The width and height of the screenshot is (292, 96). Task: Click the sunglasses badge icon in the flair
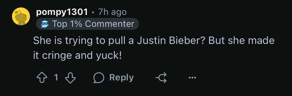coord(44,24)
